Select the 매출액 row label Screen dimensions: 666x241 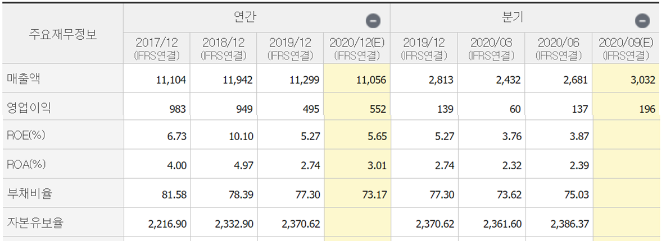pos(24,79)
